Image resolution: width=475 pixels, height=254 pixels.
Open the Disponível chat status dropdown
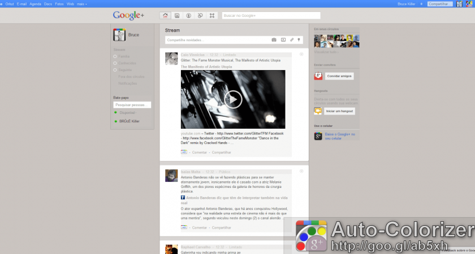[128, 113]
